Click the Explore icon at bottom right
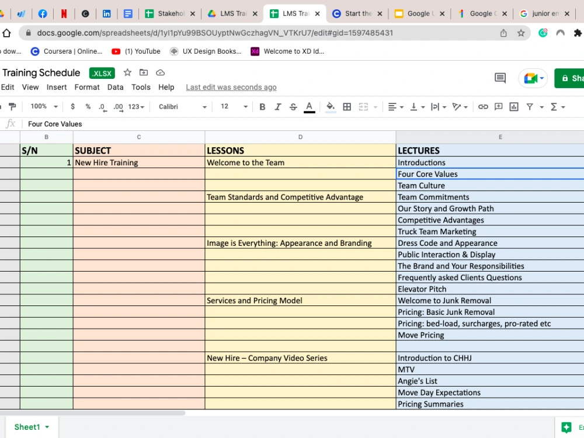 (566, 427)
